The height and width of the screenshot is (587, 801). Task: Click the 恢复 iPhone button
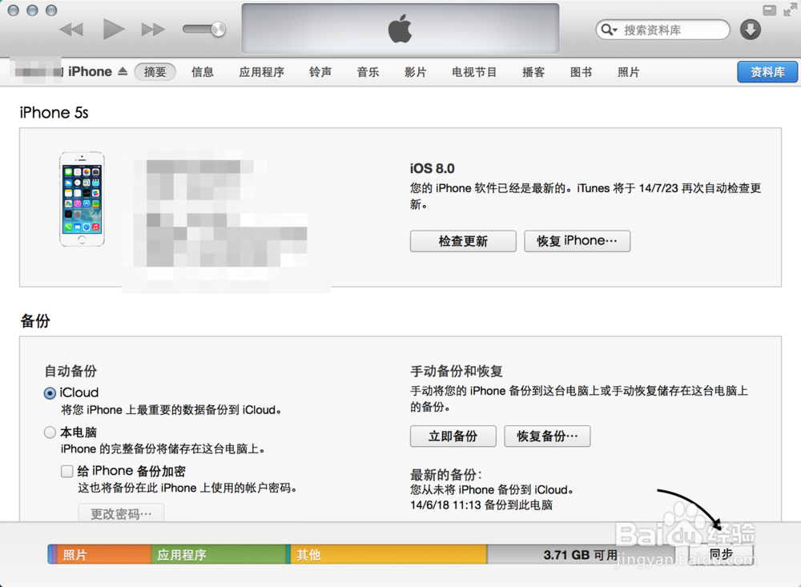(578, 241)
